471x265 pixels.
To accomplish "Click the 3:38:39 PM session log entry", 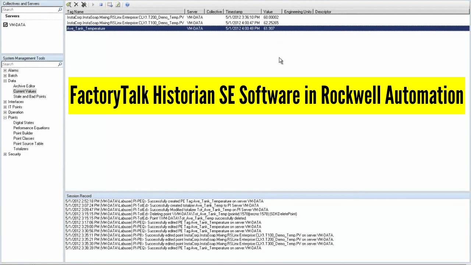I will pos(163,248).
